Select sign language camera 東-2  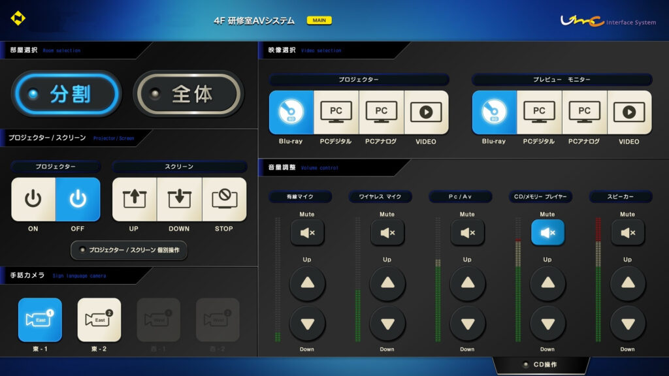99,320
